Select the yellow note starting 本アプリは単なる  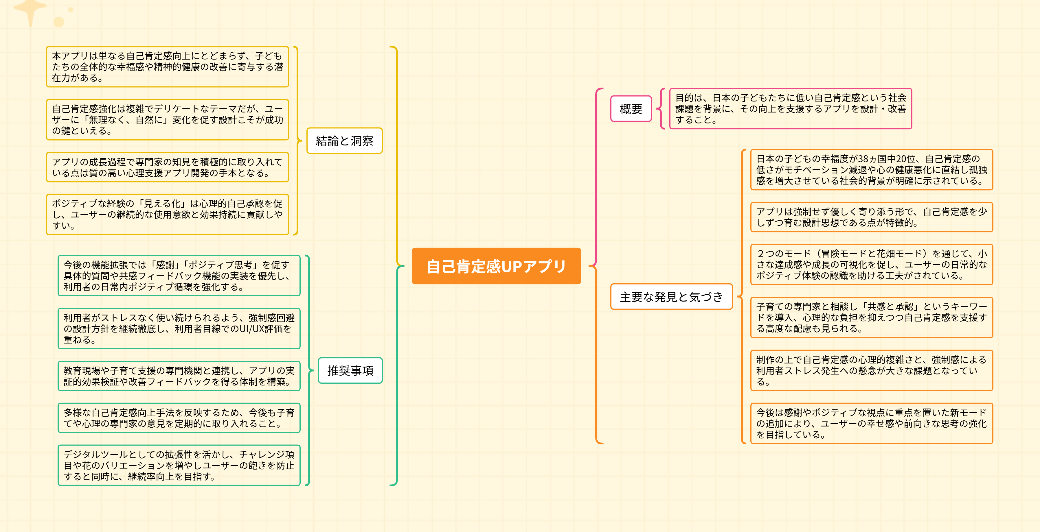(167, 66)
